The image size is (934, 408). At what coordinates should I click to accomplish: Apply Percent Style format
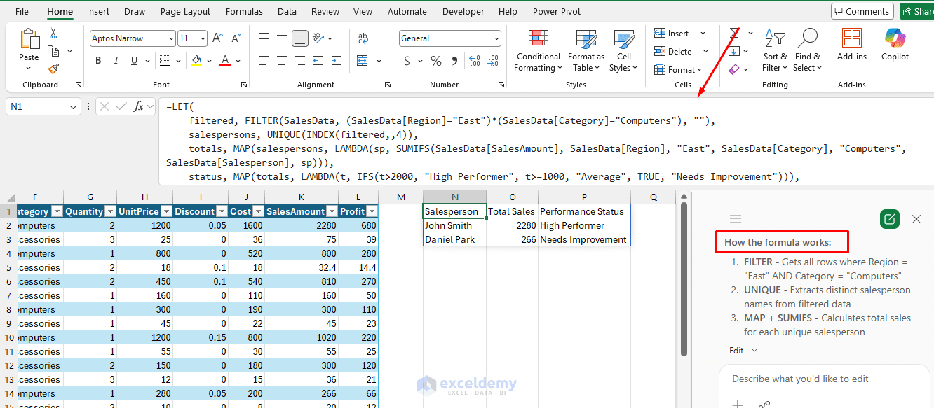pos(435,61)
